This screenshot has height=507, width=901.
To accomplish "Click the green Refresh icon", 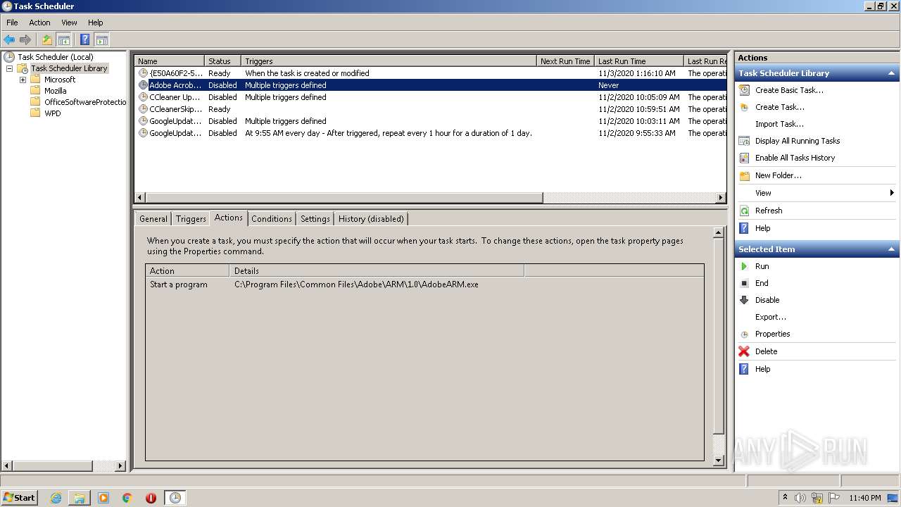I will (744, 211).
